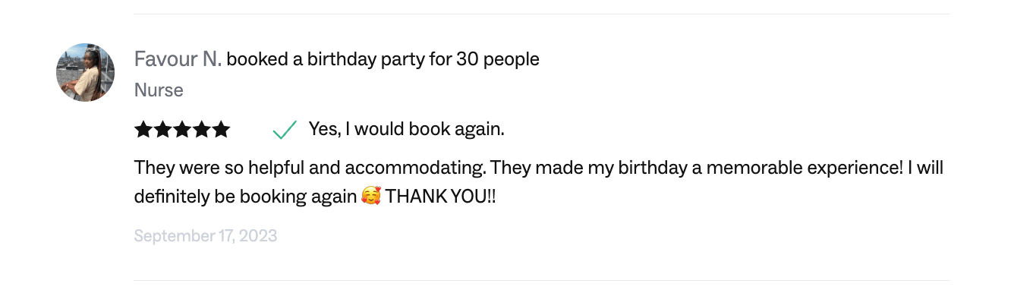Click the horizontal divider below the review
Image resolution: width=1014 pixels, height=293 pixels.
(542, 281)
